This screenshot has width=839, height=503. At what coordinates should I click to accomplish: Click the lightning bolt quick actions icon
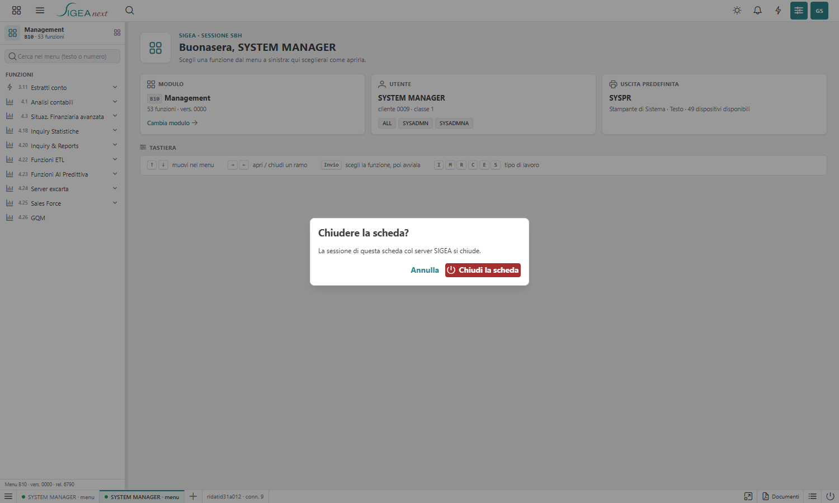(x=778, y=11)
